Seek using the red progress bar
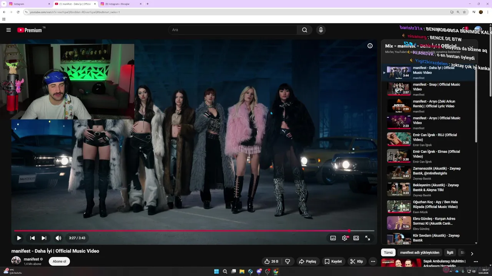 pyautogui.click(x=194, y=231)
